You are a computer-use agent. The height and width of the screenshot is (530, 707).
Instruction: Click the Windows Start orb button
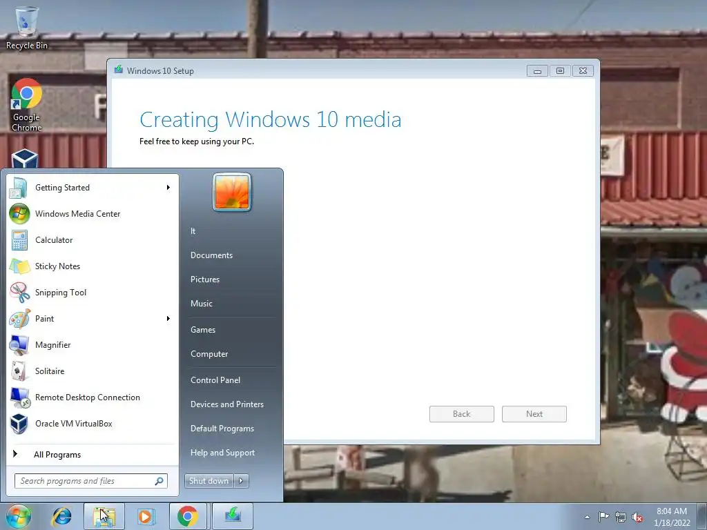[19, 516]
